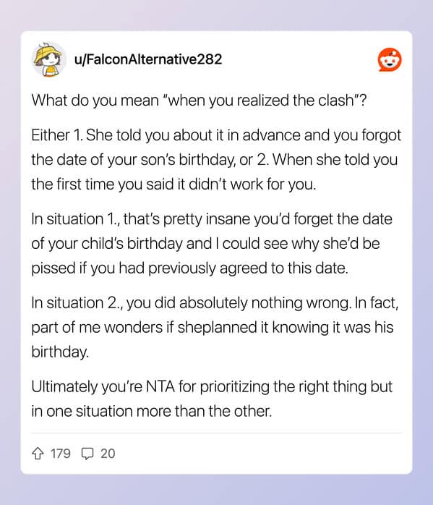433x505 pixels.
Task: Click the upvote arrow icon
Action: [x=38, y=454]
